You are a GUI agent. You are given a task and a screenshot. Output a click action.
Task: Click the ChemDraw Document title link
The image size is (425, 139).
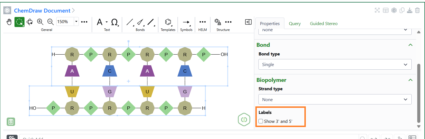42,11
